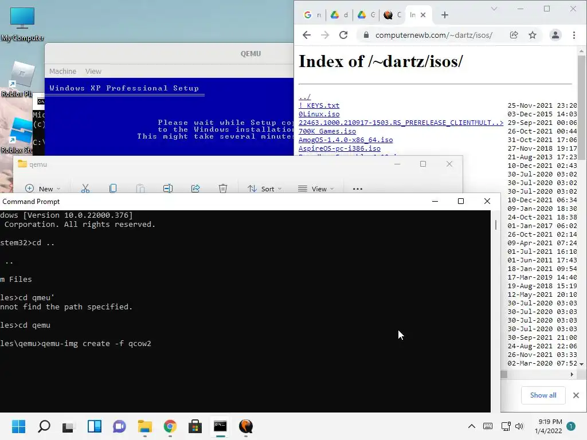Open the Chrome profile avatar
The height and width of the screenshot is (440, 587).
[555, 35]
